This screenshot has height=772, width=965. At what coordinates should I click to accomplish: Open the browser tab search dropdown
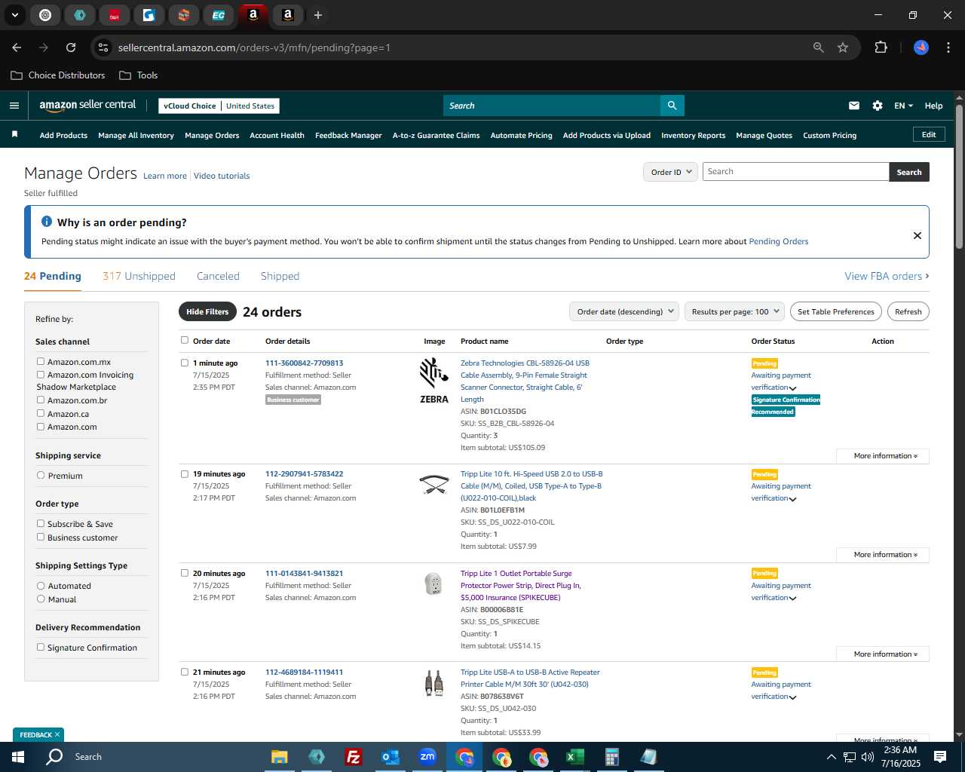pyautogui.click(x=14, y=15)
